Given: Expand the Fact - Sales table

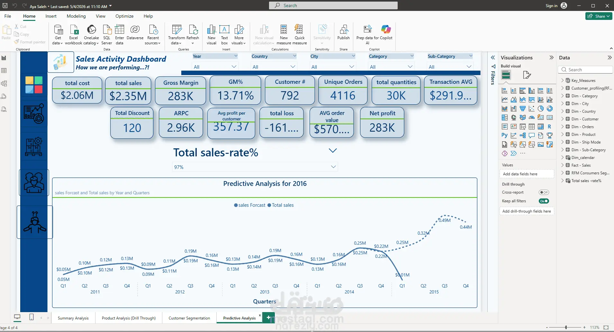Looking at the screenshot, I should point(563,165).
